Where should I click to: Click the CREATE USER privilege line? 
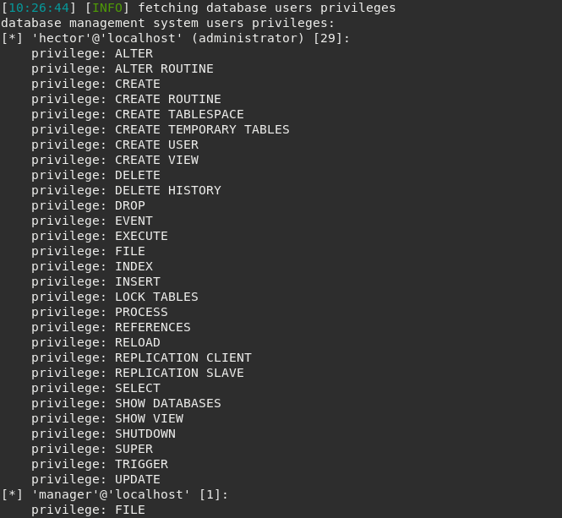(x=115, y=144)
